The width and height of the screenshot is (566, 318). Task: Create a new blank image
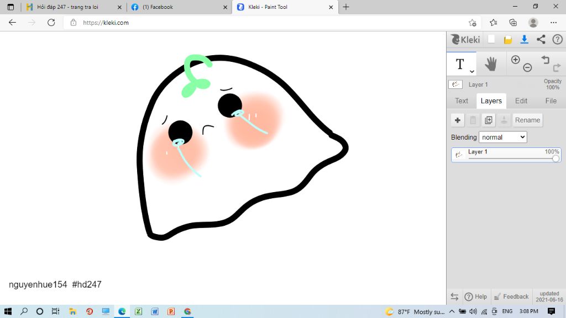[x=491, y=39]
